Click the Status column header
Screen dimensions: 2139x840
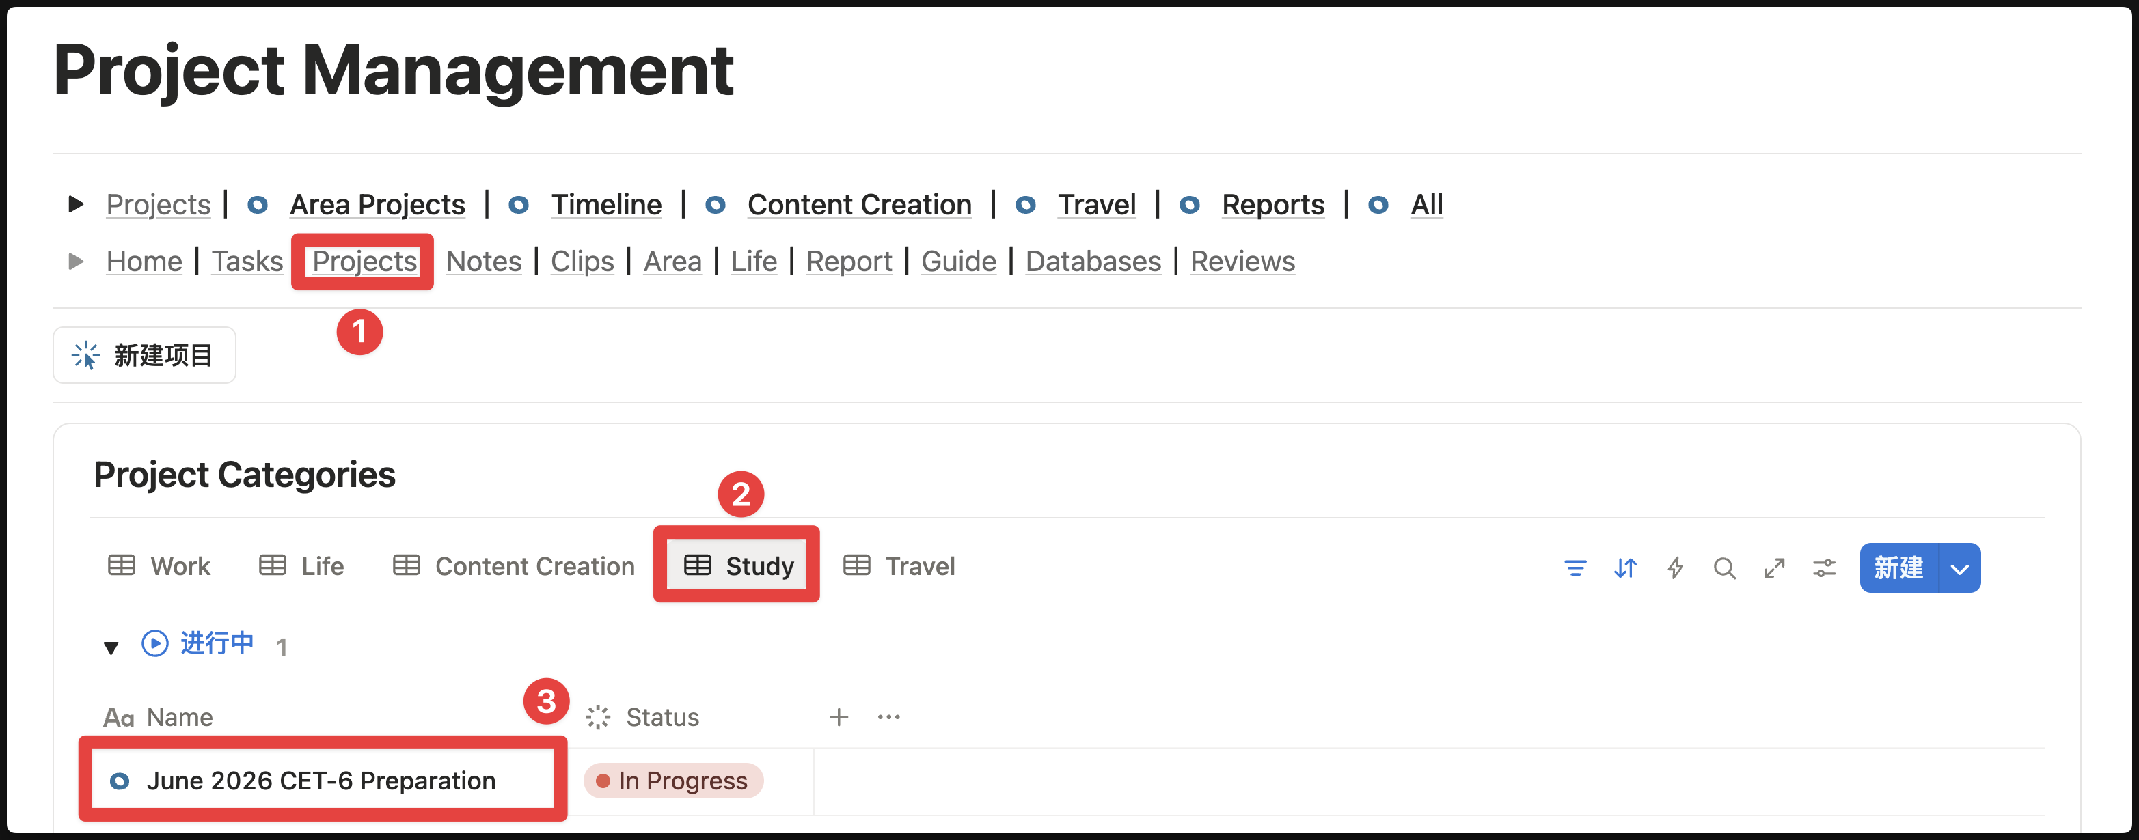(x=662, y=717)
